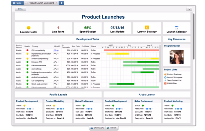Click green health dot for user settings row

(27, 69)
